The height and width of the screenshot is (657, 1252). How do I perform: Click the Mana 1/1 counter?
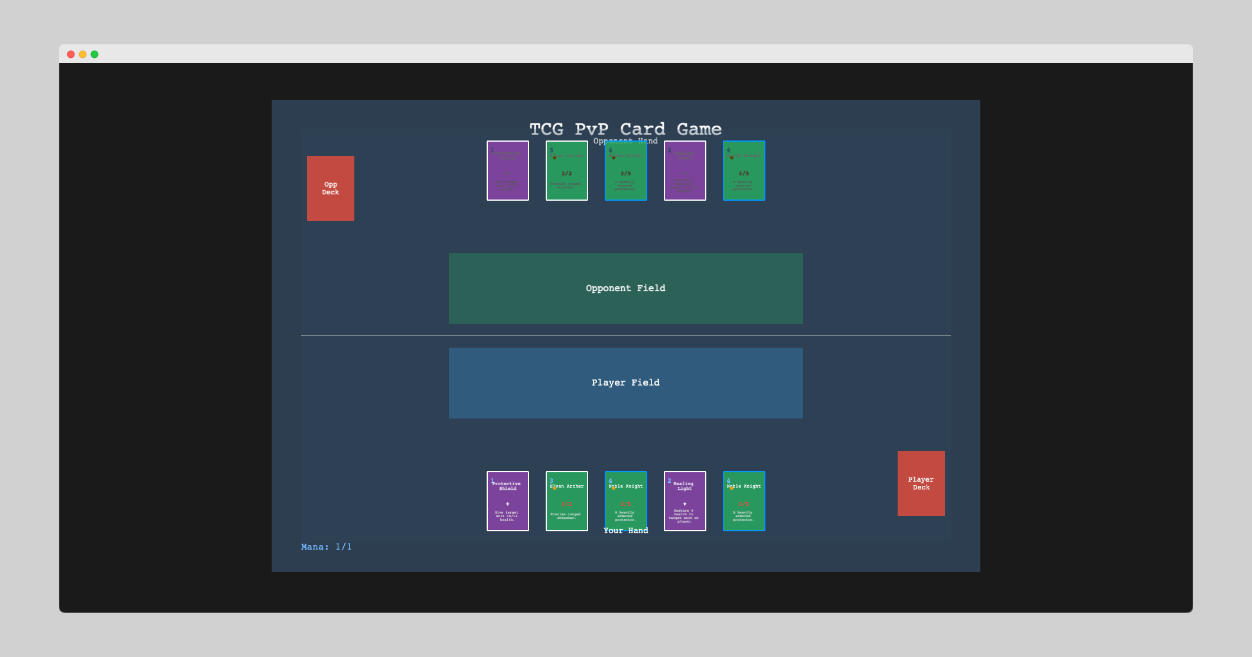[x=326, y=547]
